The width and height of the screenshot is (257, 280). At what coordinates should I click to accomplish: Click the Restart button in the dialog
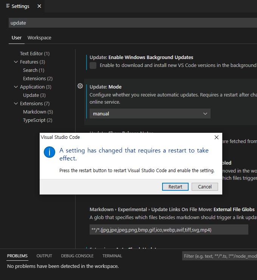pyautogui.click(x=175, y=187)
